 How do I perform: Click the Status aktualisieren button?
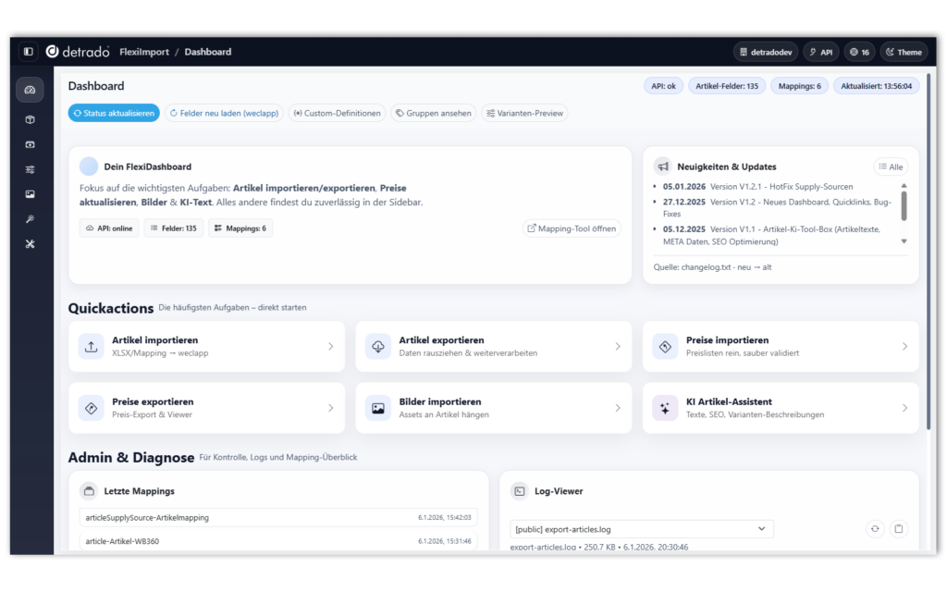point(114,113)
